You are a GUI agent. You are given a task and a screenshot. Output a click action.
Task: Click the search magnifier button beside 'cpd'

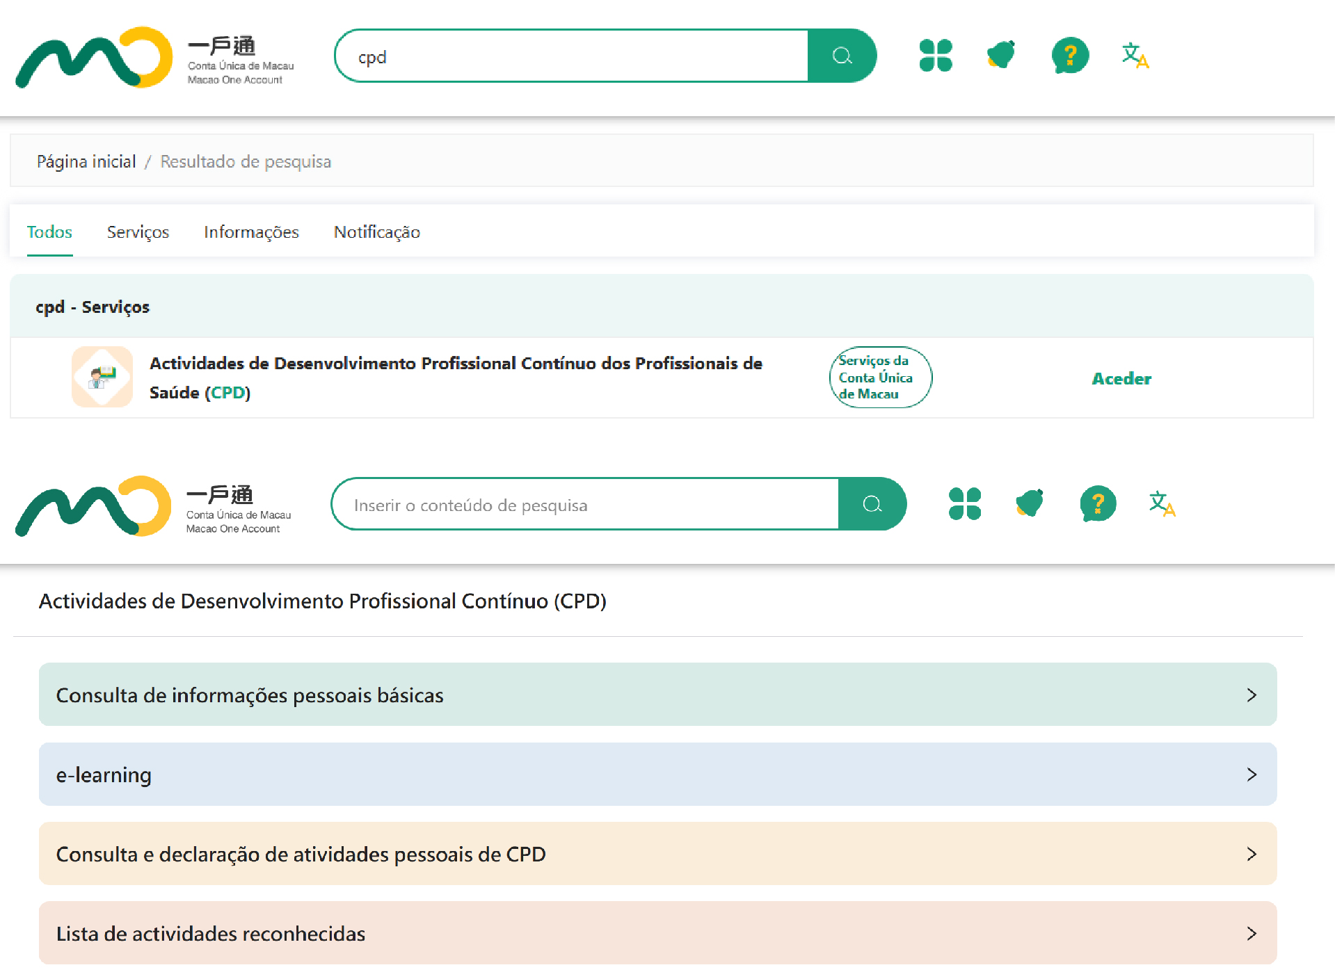point(842,56)
